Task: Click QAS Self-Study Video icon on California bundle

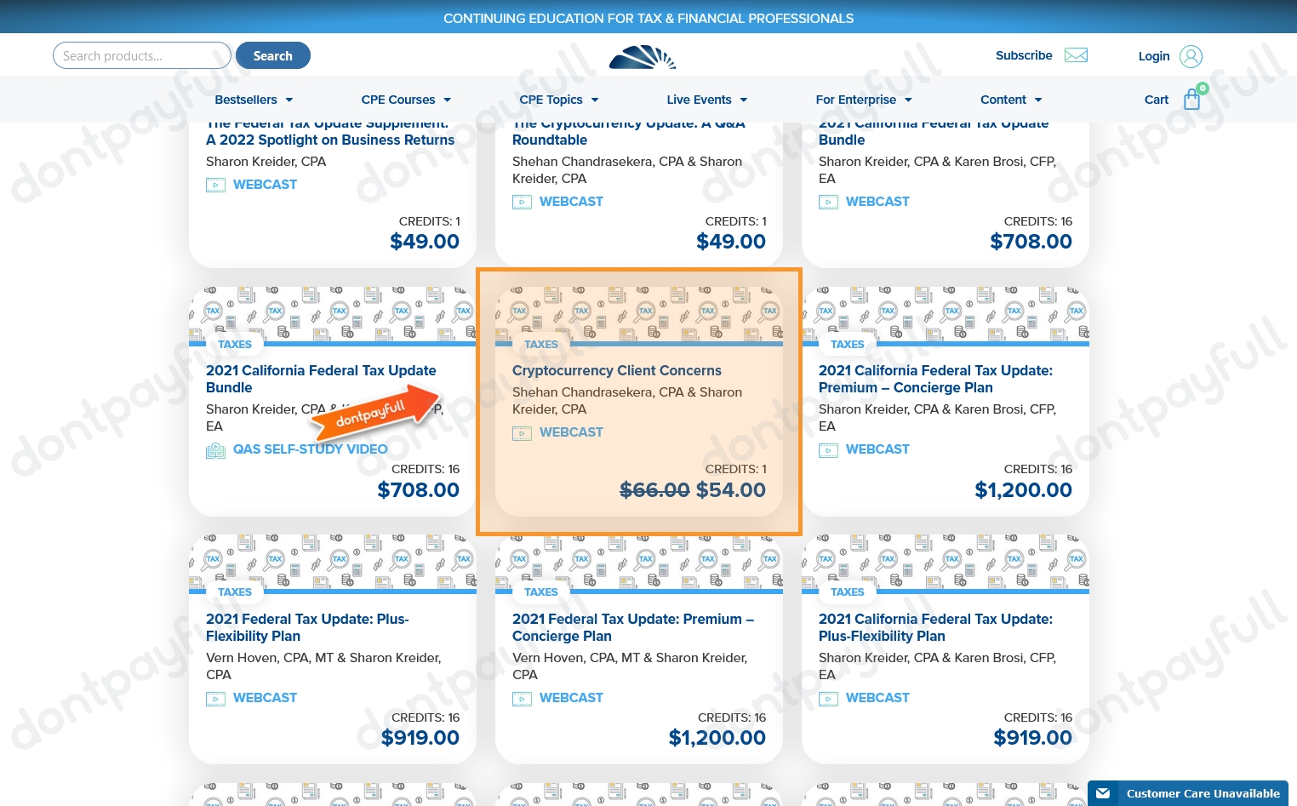Action: pos(215,450)
